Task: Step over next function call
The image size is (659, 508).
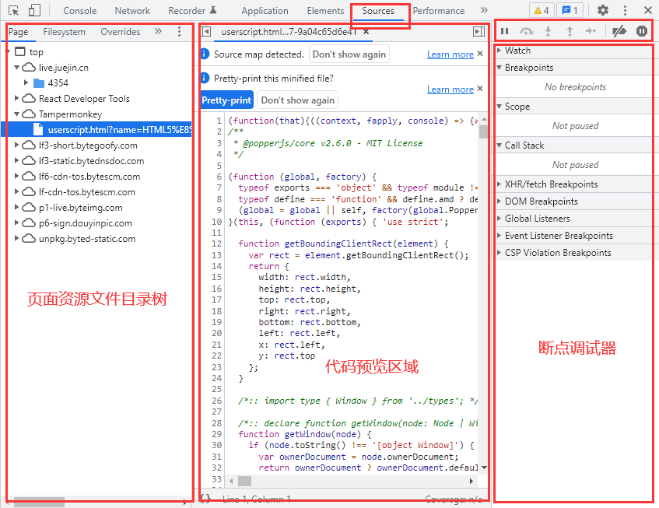Action: [x=526, y=31]
